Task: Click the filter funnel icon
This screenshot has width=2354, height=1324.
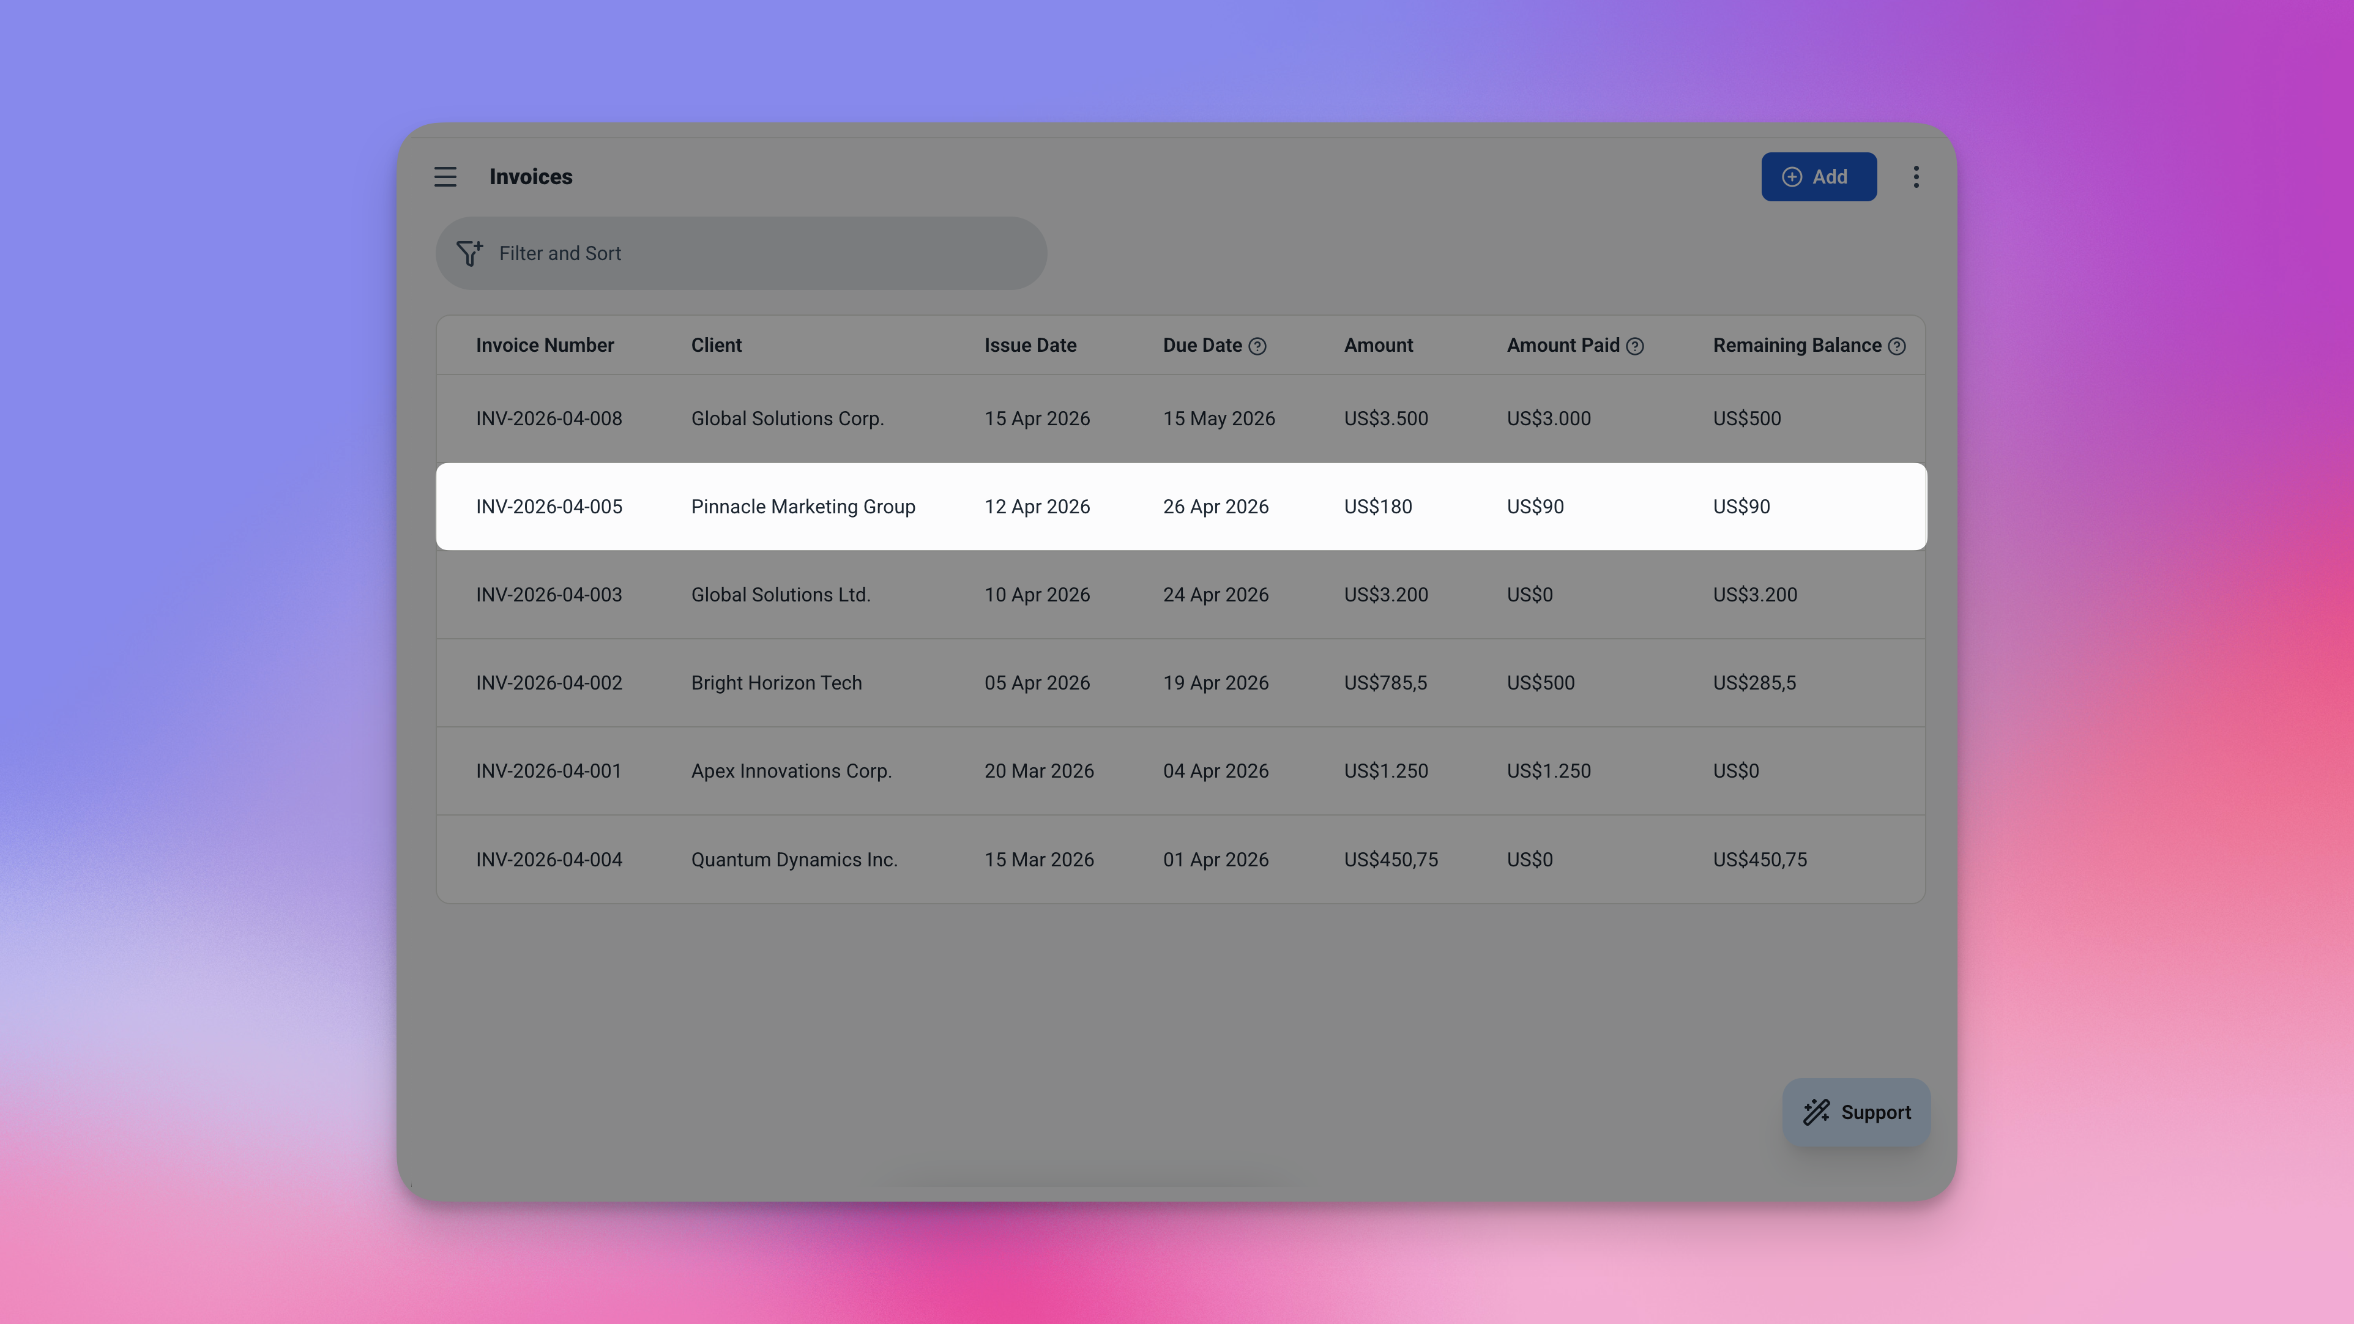Action: [469, 253]
